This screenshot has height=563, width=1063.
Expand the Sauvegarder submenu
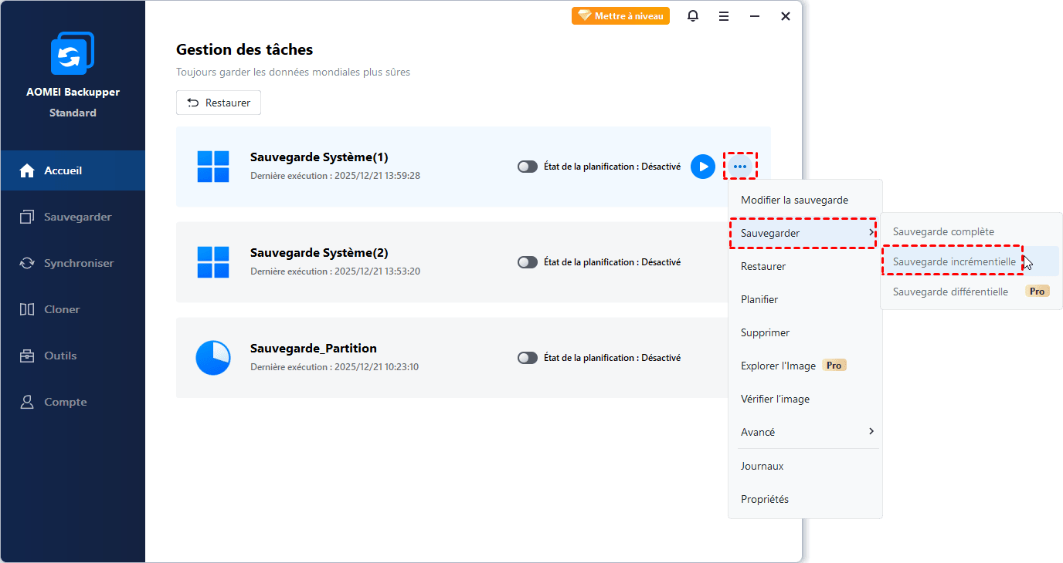click(x=803, y=233)
